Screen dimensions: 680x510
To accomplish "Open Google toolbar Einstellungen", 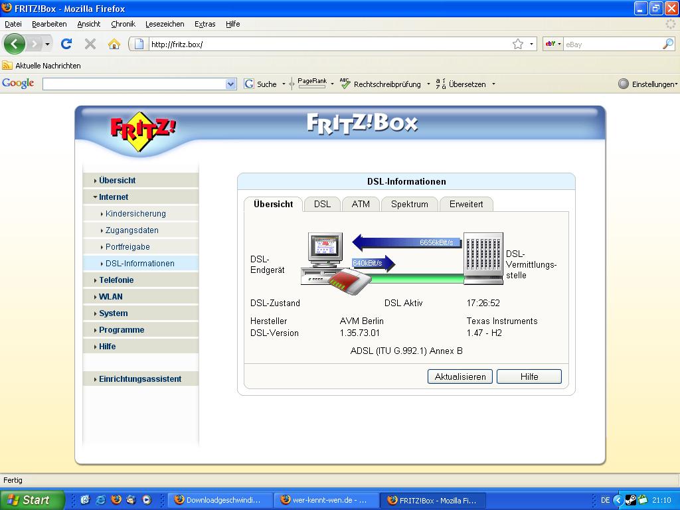I will point(647,84).
